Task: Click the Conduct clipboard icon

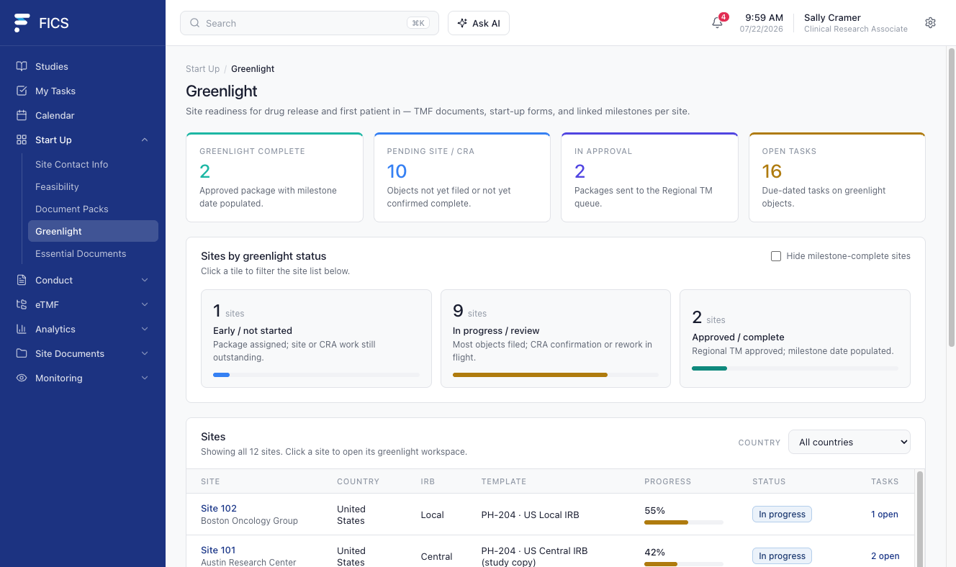Action: [x=22, y=280]
